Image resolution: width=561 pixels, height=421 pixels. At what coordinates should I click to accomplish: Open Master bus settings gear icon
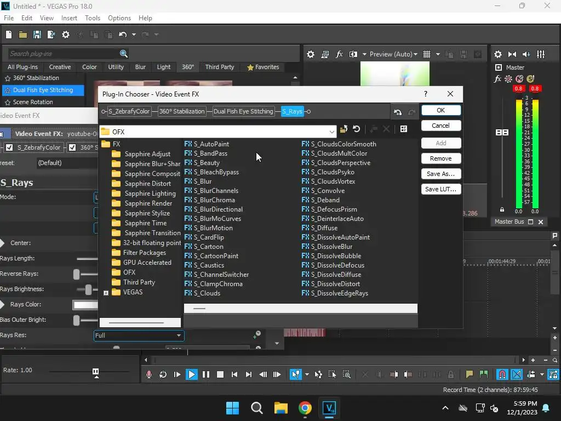coord(497,54)
